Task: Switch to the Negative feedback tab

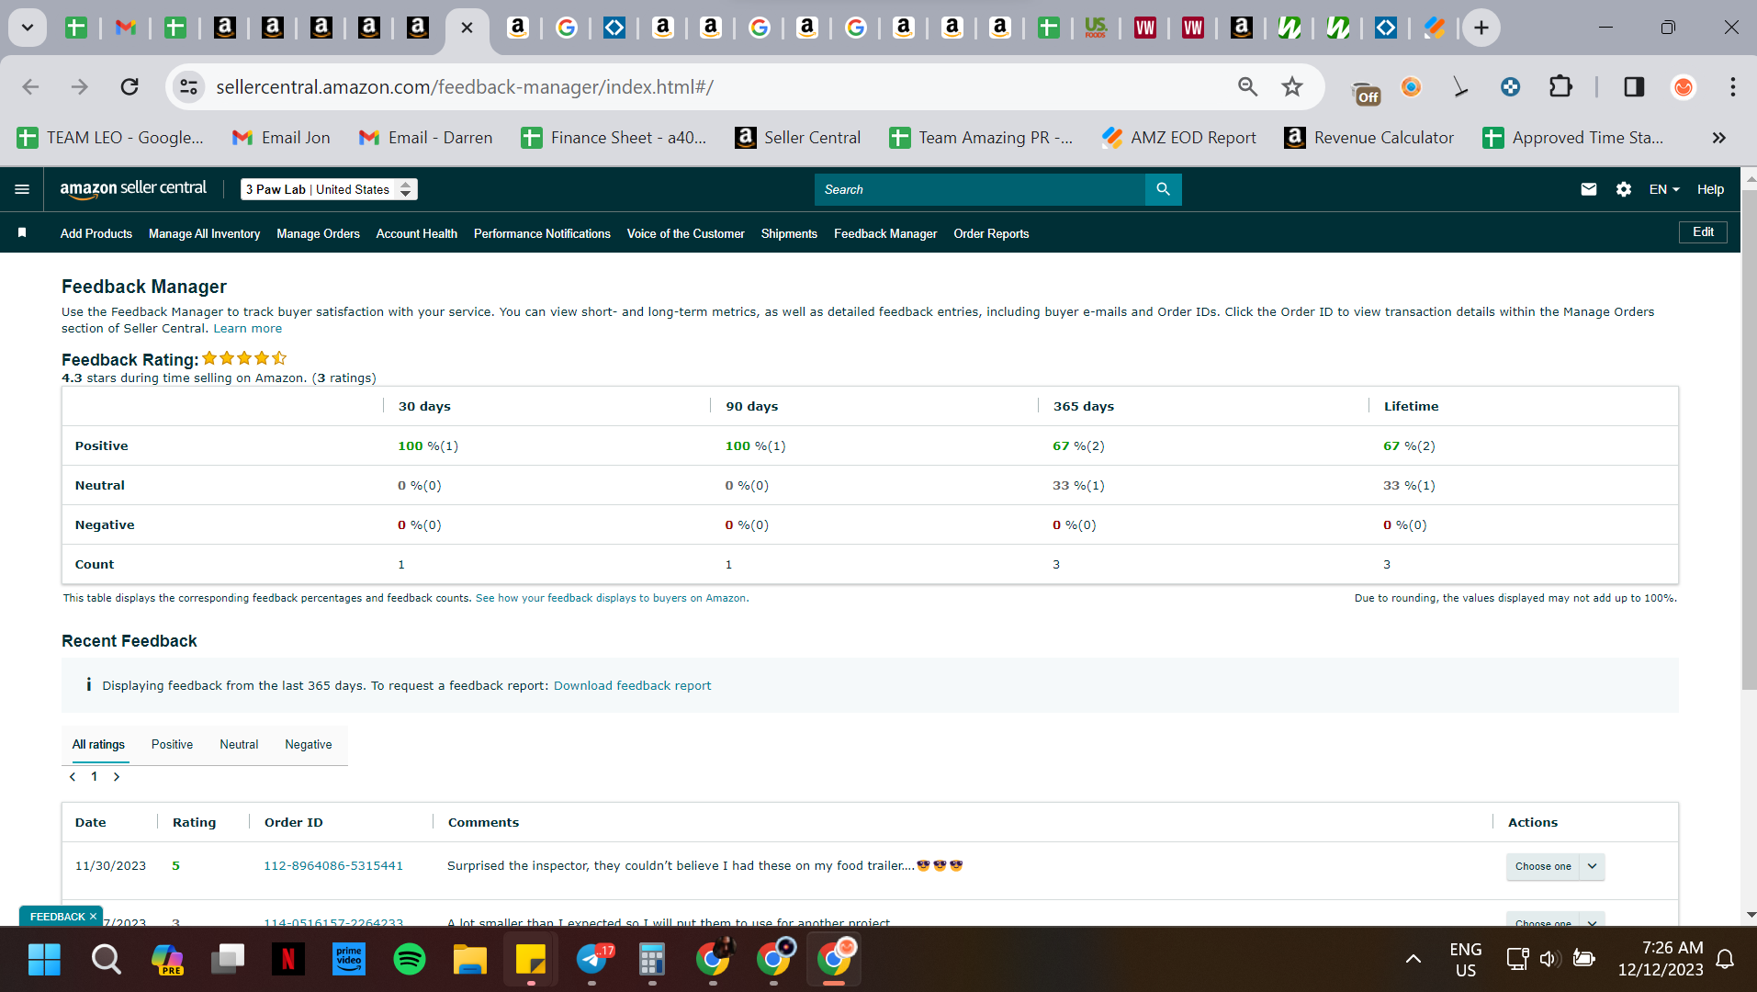Action: [x=308, y=745]
